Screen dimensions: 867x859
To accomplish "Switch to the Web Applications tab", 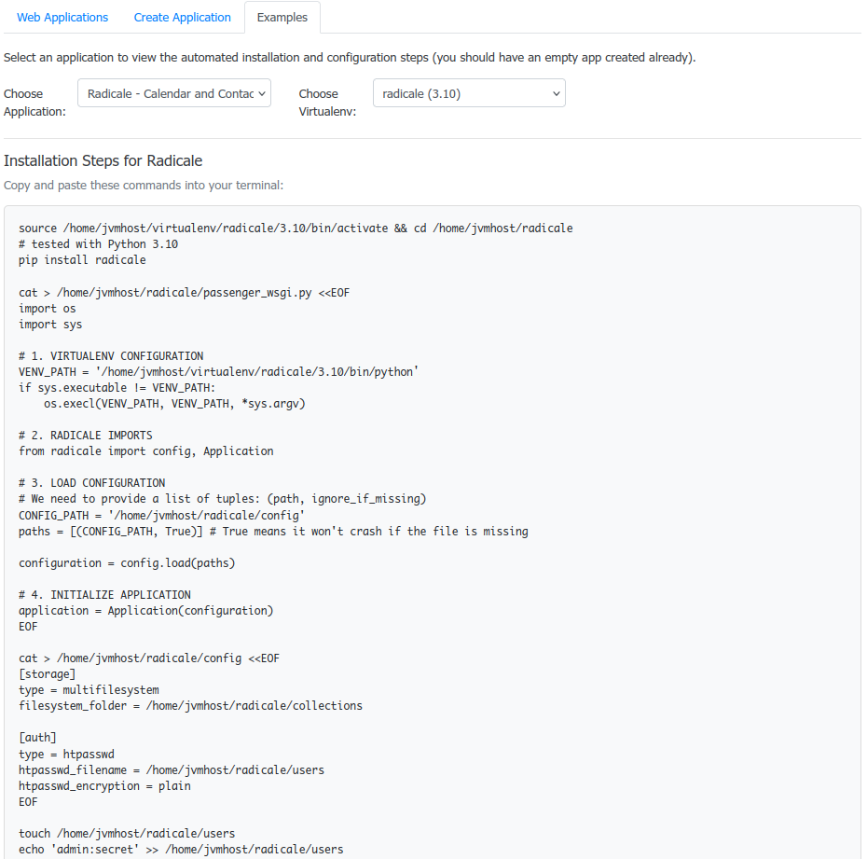I will (62, 18).
